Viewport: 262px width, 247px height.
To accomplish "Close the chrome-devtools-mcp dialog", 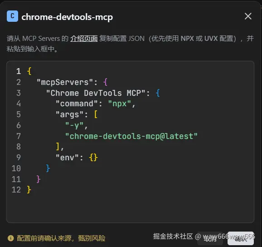I will pos(248,16).
